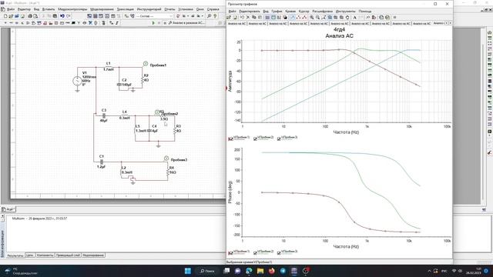This screenshot has width=493, height=277.
Task: Open Microsoft Edge from the taskbar
Action: click(249, 271)
